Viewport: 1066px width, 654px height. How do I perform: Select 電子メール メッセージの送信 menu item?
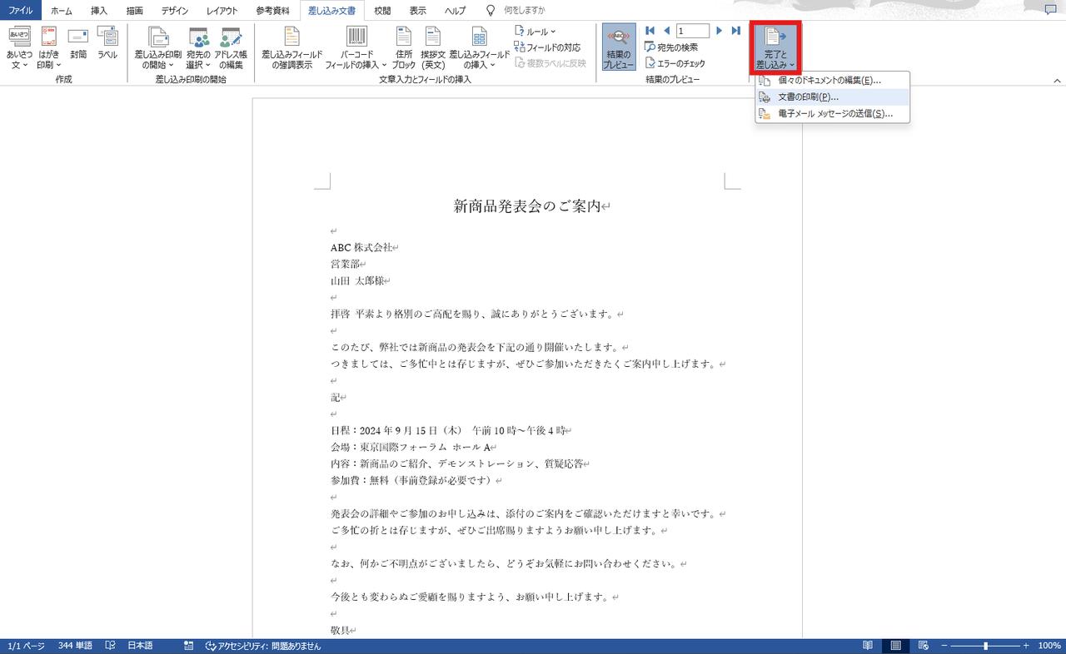click(x=832, y=113)
